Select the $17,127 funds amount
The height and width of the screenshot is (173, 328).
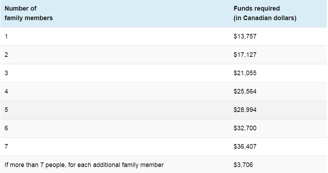(x=245, y=55)
